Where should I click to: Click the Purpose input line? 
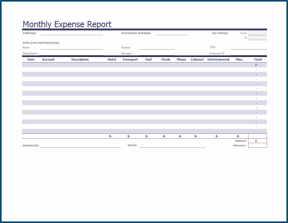click(71, 33)
